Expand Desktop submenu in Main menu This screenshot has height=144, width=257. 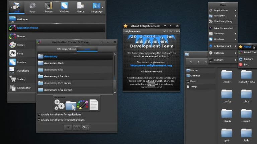click(x=223, y=33)
